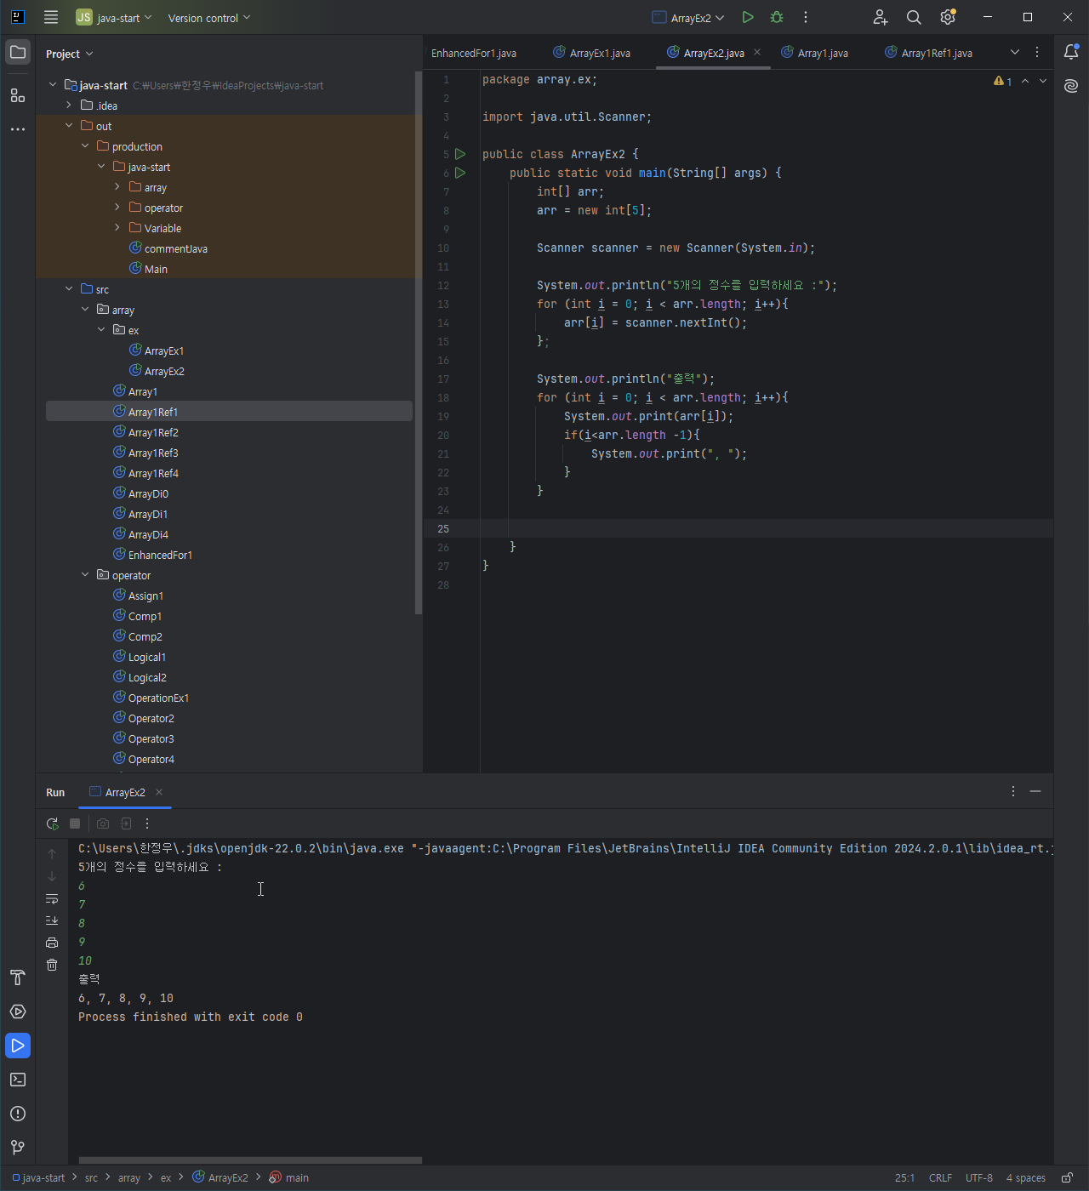Start debugging with the bug icon
Screen dimensions: 1089x1191
pyautogui.click(x=777, y=17)
